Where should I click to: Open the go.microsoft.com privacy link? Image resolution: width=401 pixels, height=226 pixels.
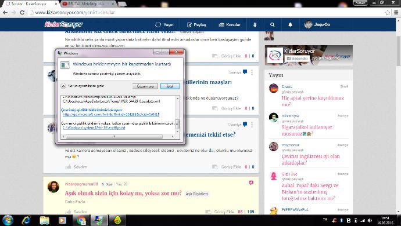(x=111, y=115)
